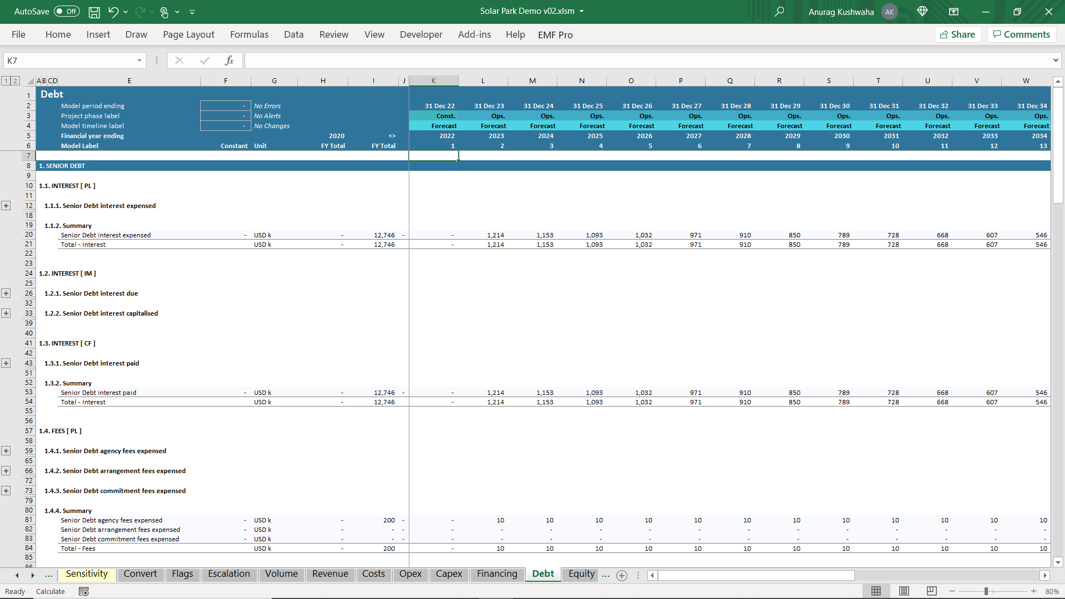Click the Insert Function fx icon
Viewport: 1065px width, 599px height.
tap(229, 60)
